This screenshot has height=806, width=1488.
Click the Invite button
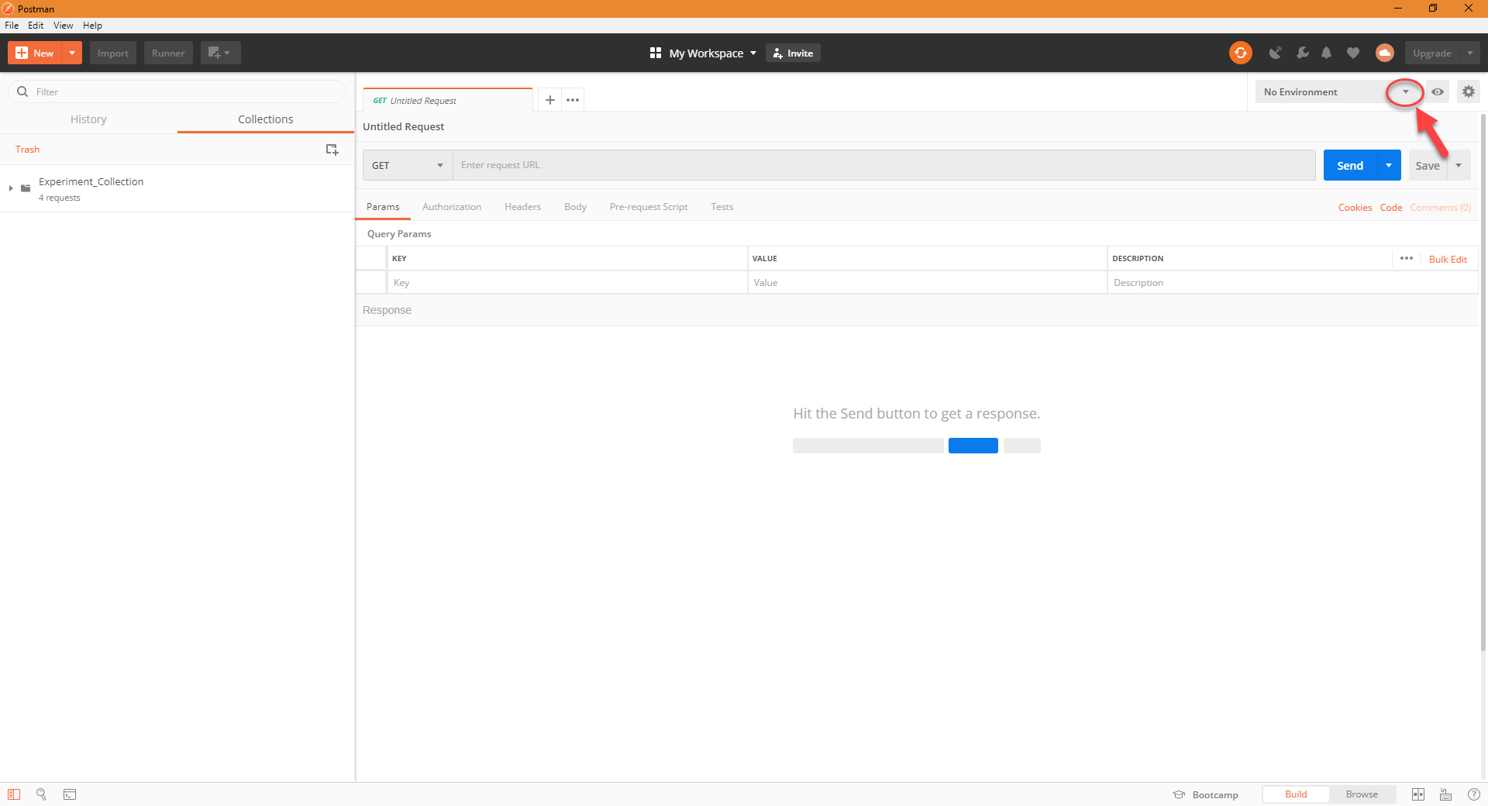click(793, 53)
